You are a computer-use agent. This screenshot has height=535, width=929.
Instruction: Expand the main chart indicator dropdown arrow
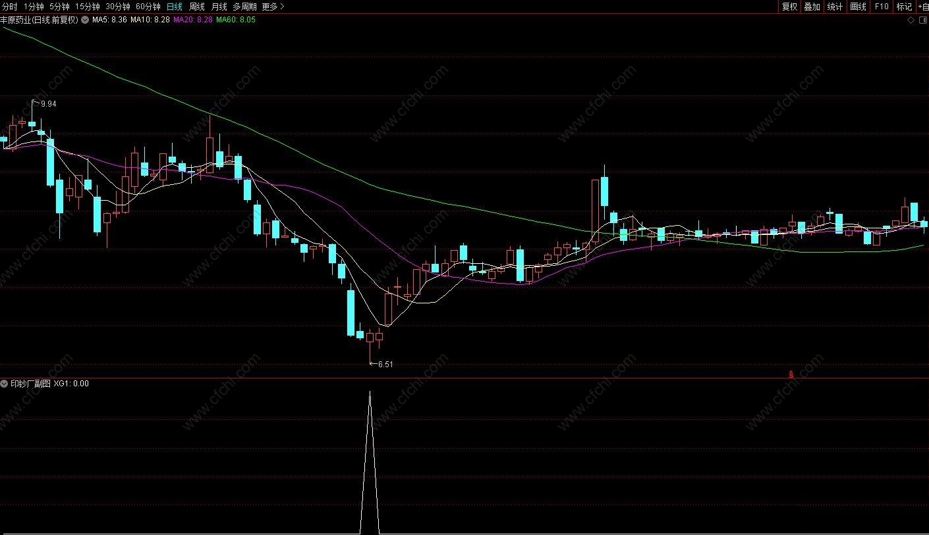[85, 20]
